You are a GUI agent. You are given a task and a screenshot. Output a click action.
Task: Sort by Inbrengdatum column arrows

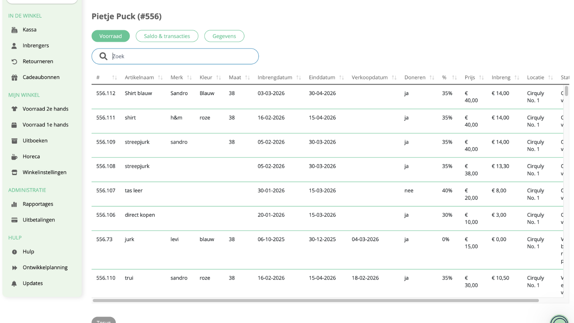pos(298,78)
